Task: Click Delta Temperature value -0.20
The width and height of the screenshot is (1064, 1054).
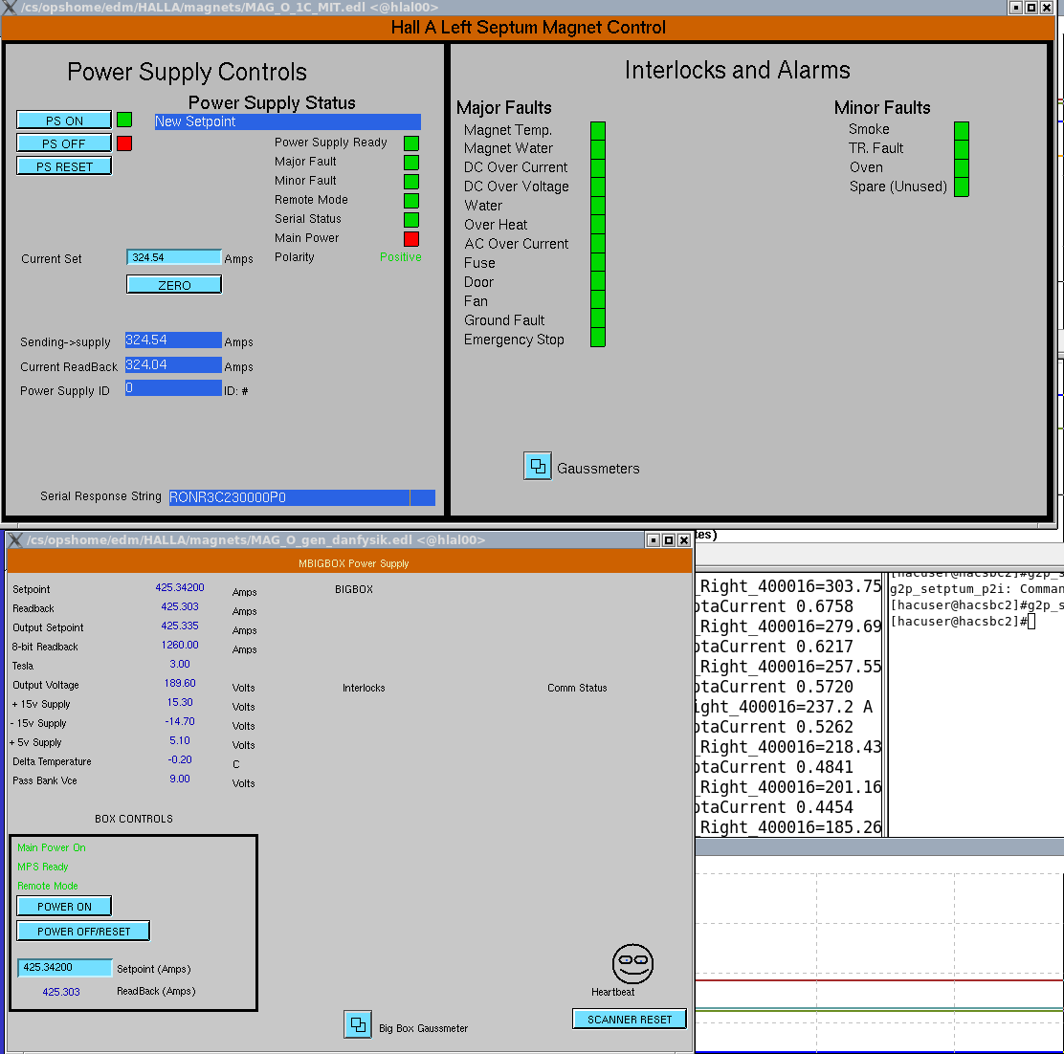Action: tap(180, 759)
